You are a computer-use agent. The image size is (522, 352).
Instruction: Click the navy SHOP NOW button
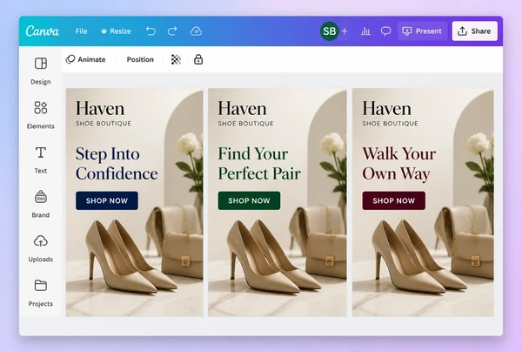(x=107, y=200)
